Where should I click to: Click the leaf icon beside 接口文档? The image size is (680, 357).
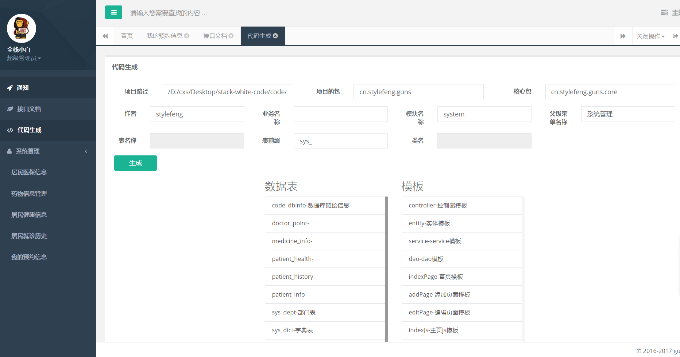coord(10,109)
